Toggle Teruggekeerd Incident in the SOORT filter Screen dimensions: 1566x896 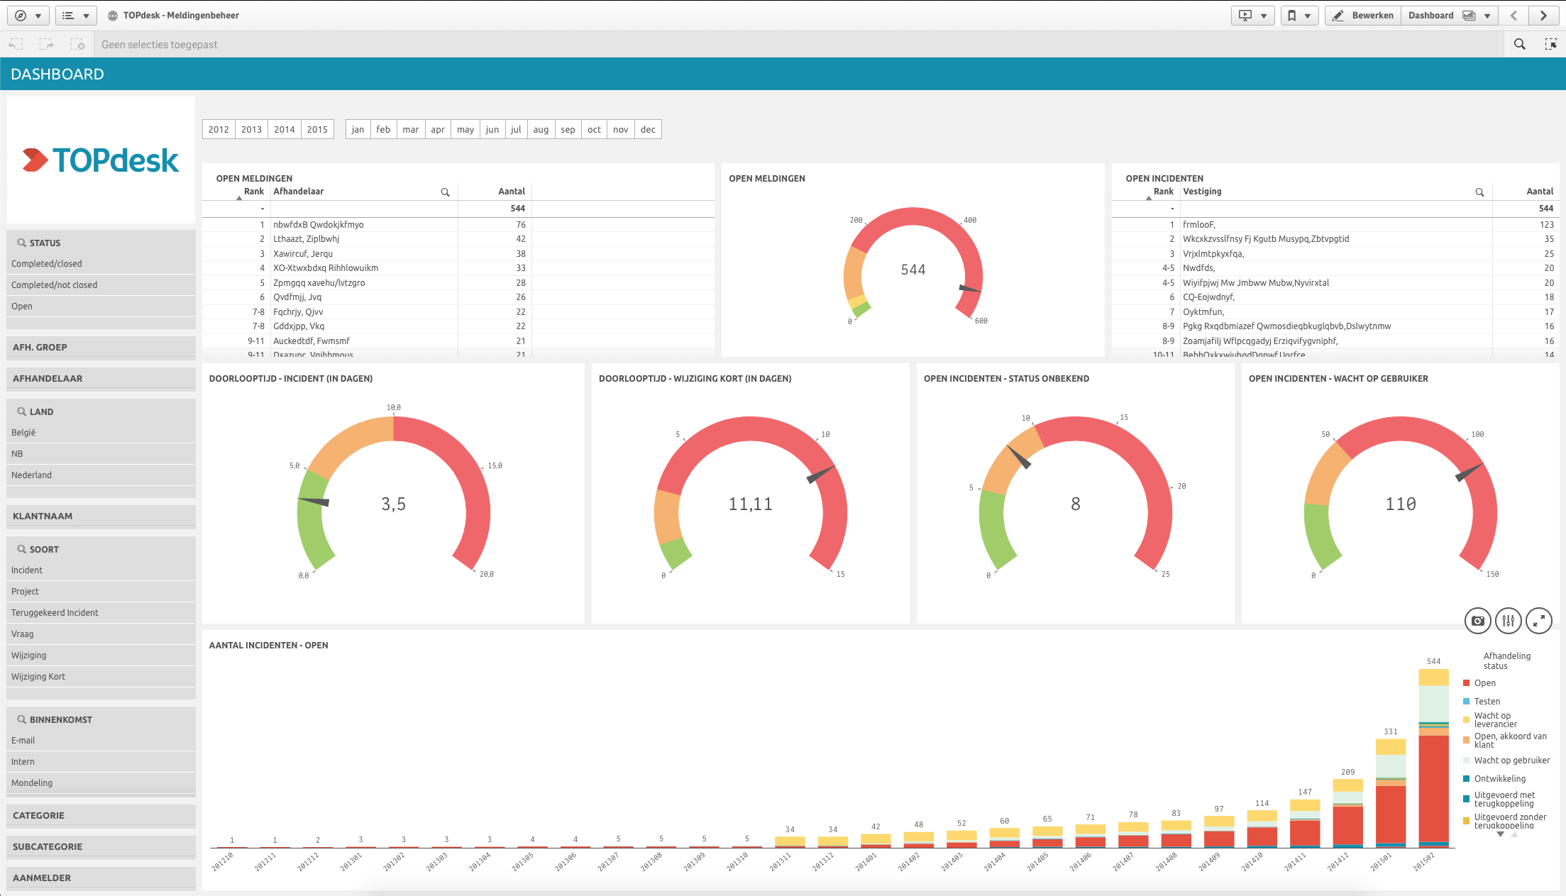101,613
